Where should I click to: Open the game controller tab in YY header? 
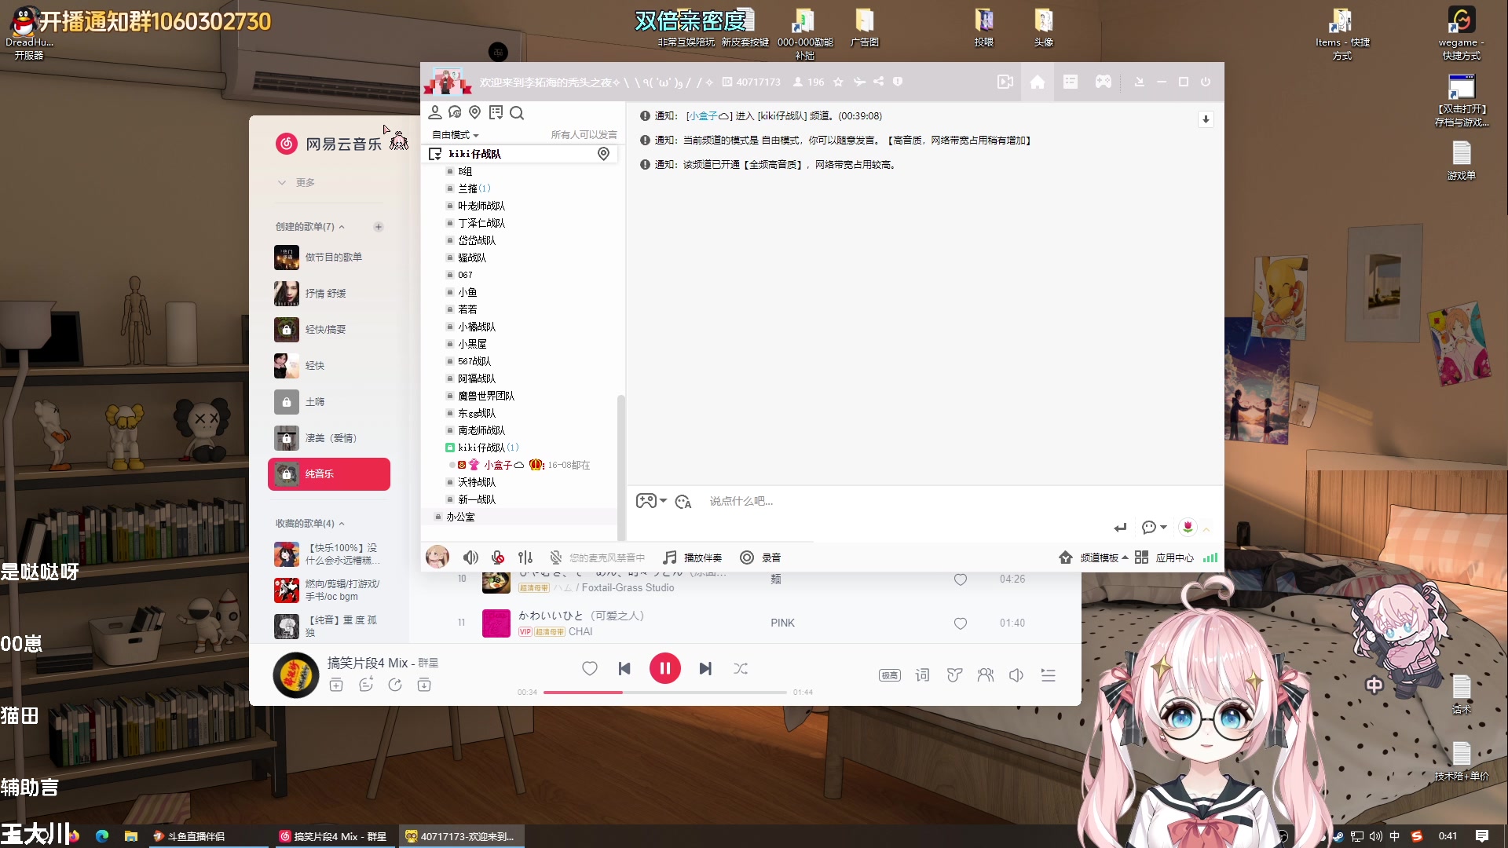pos(1104,82)
